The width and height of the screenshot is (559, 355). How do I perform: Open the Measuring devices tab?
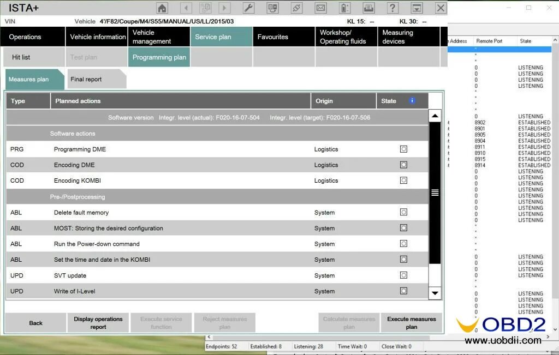click(408, 37)
